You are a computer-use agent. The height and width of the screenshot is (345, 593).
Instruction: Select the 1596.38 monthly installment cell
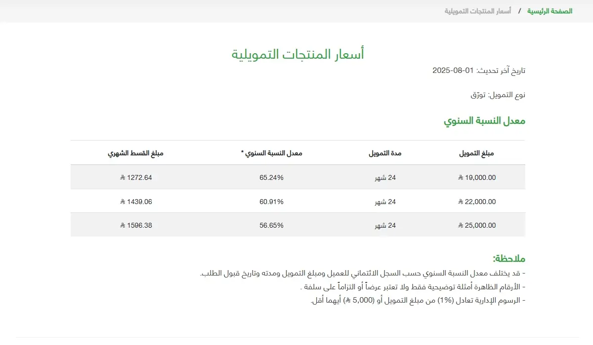(x=136, y=225)
